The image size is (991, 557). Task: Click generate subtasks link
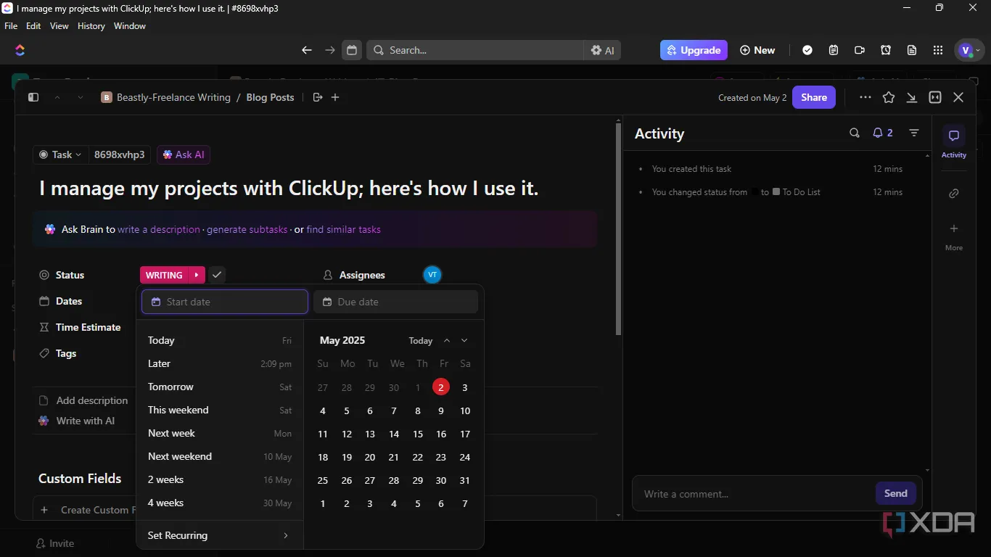(247, 229)
